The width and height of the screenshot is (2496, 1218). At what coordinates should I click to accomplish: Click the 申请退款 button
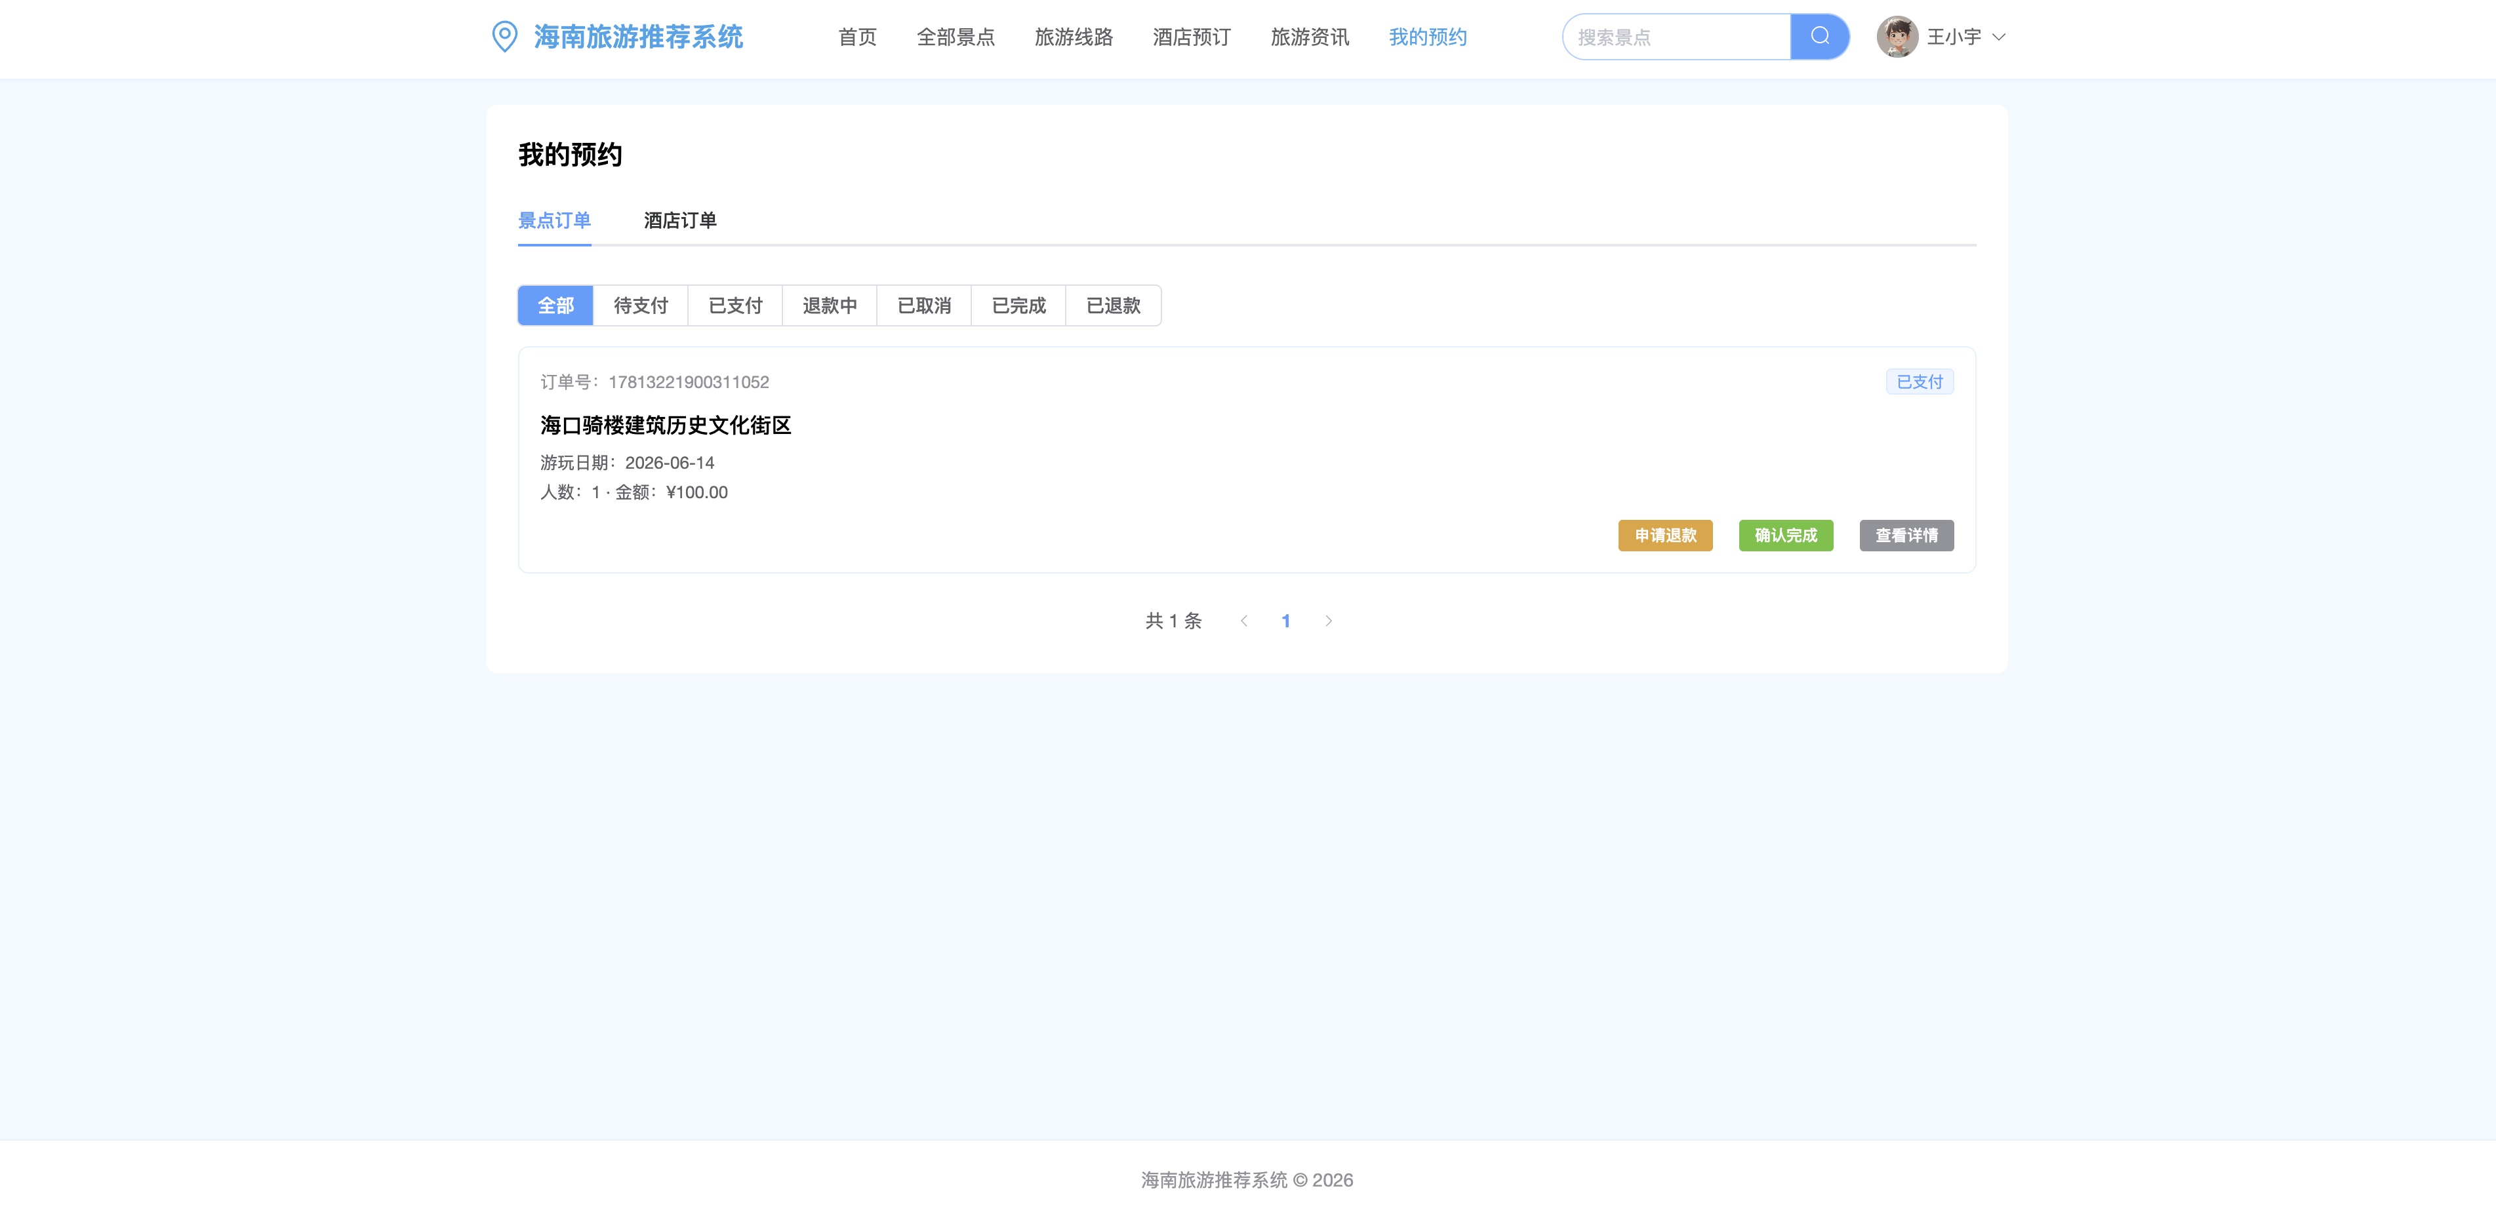coord(1664,536)
